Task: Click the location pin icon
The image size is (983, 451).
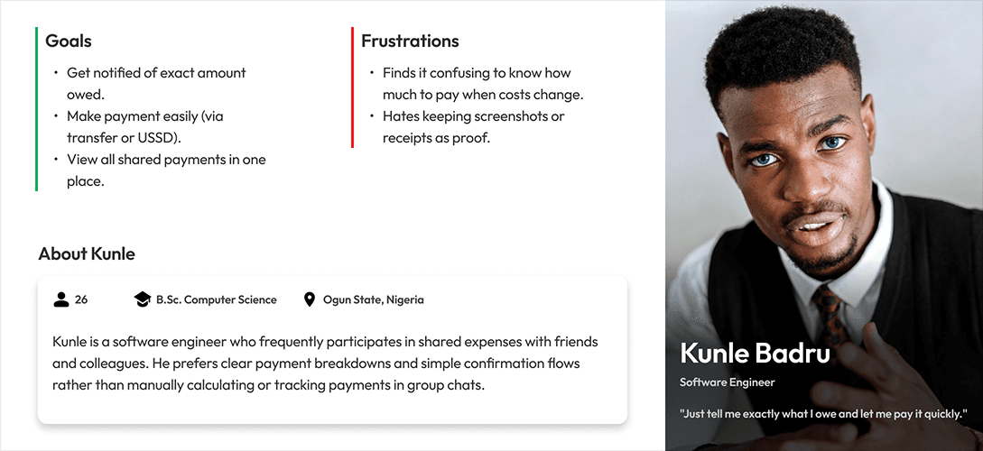Action: tap(310, 299)
